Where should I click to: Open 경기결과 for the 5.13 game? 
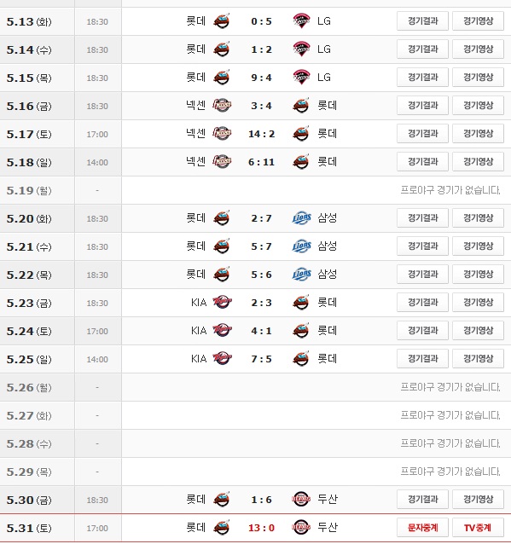coord(422,21)
